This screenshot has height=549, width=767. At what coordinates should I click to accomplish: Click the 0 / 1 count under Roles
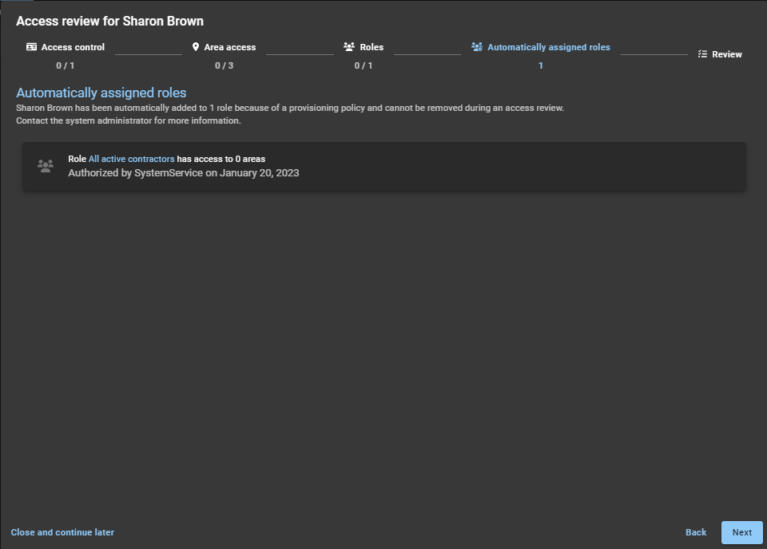pos(364,65)
